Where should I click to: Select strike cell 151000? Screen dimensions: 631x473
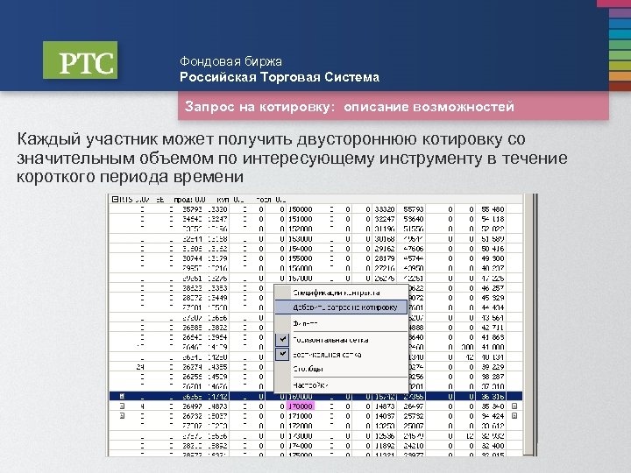click(301, 219)
